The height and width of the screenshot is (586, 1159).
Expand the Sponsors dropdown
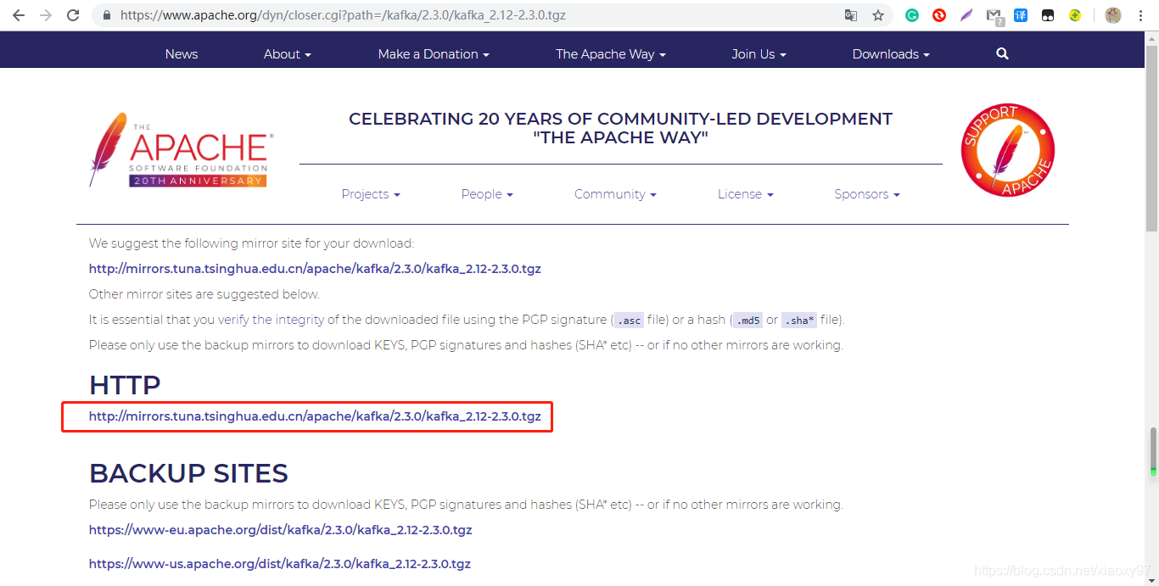pyautogui.click(x=867, y=194)
